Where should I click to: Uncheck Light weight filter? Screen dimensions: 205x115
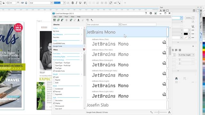(54, 77)
